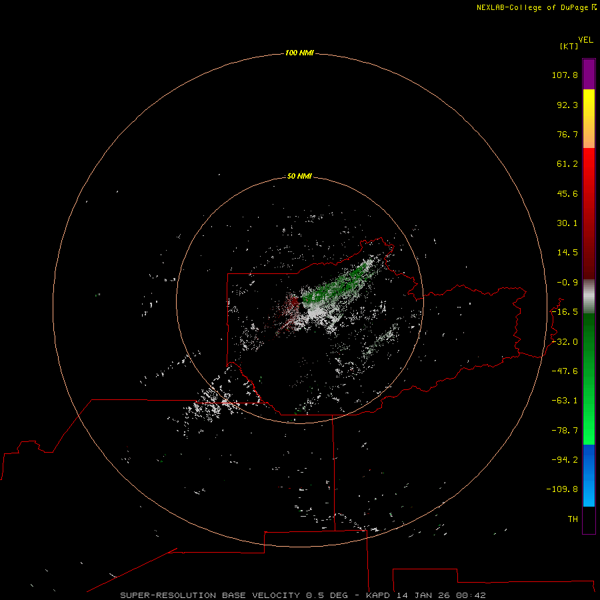Select the -47.6 legend value

pos(565,371)
